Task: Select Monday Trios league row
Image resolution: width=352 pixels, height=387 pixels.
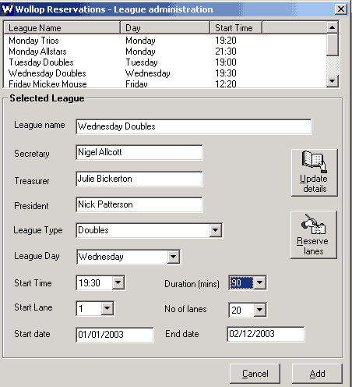Action: [x=165, y=41]
